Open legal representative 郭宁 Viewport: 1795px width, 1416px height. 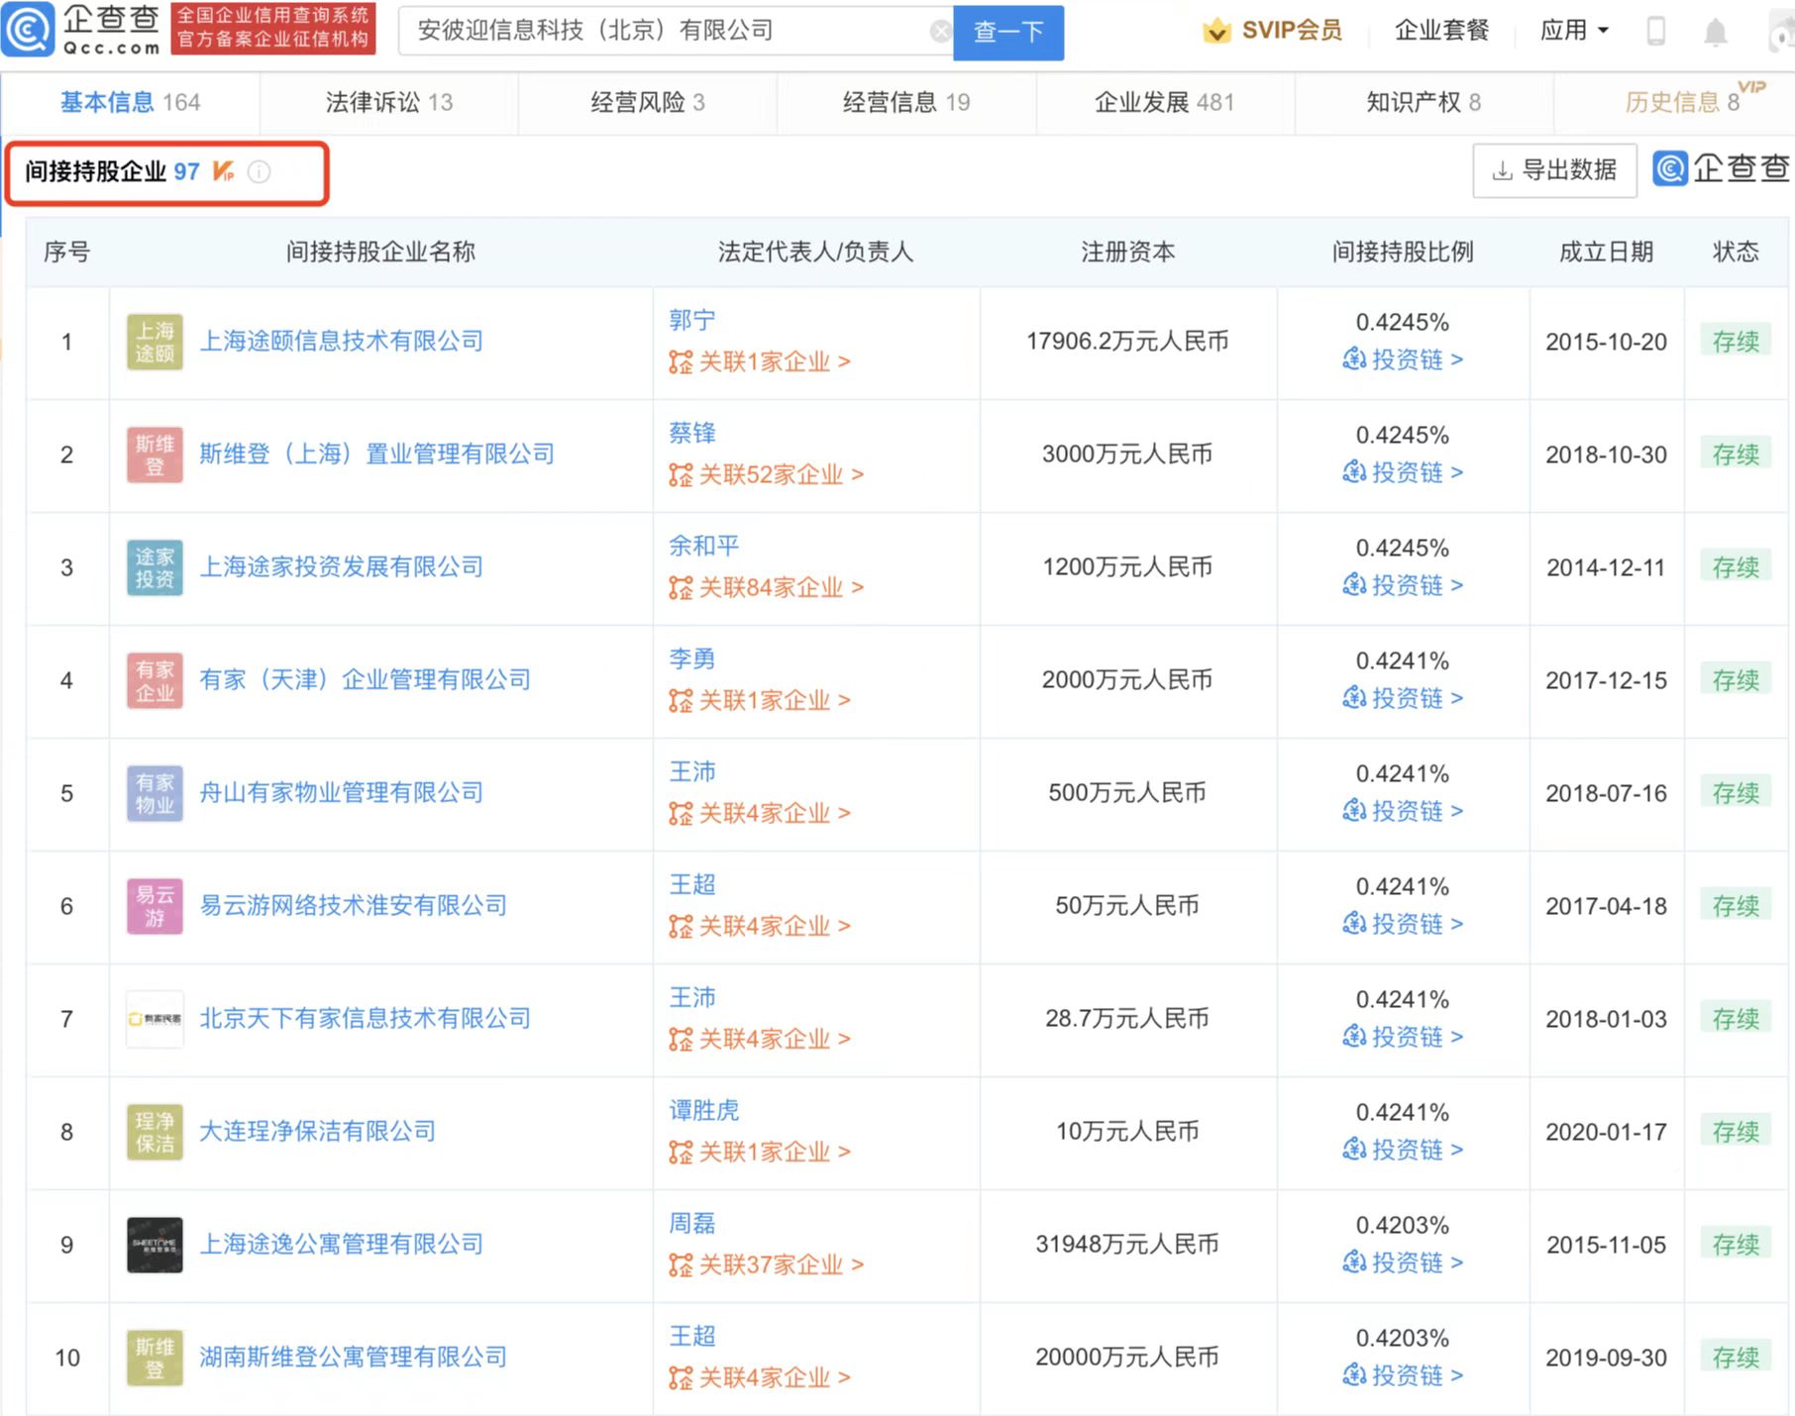coord(692,321)
